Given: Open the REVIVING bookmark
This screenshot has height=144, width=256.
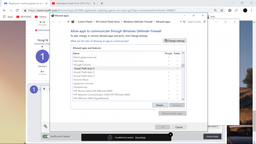Looking at the screenshot, I should point(24,17).
